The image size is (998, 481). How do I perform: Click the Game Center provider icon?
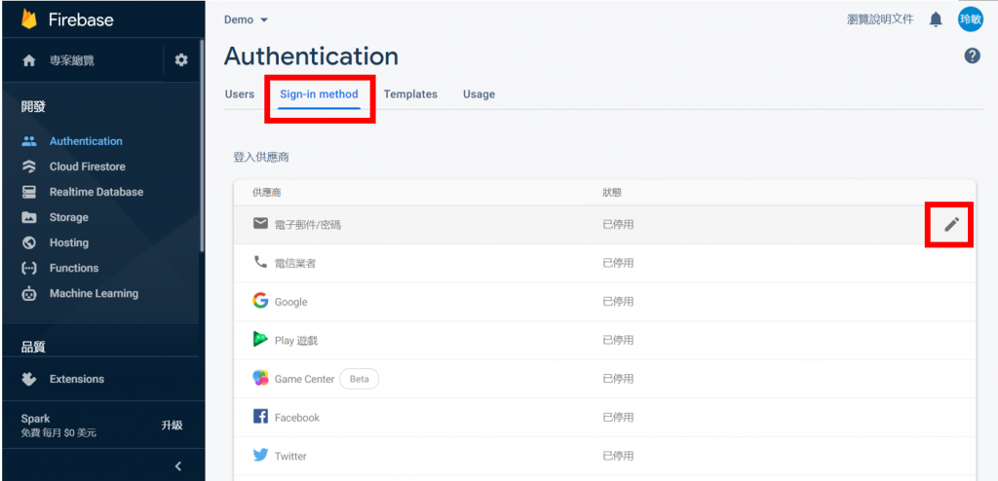259,378
